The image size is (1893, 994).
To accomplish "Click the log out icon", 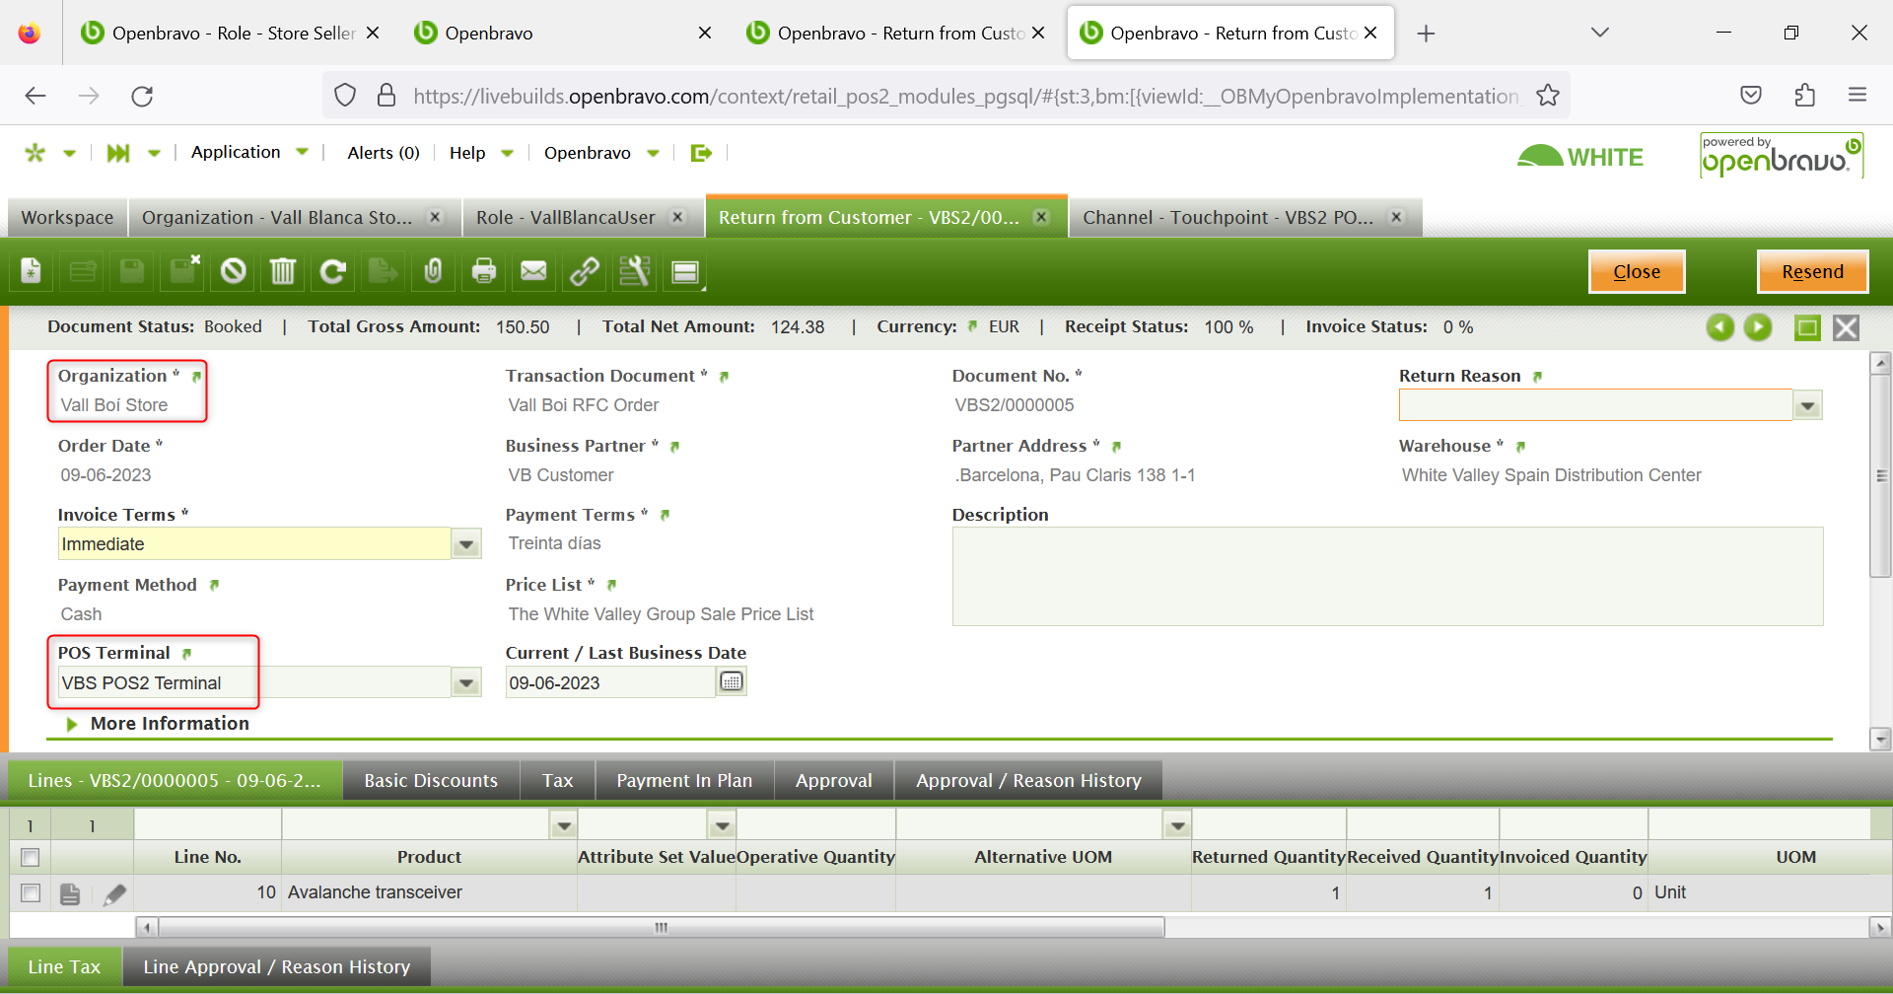I will coord(701,153).
